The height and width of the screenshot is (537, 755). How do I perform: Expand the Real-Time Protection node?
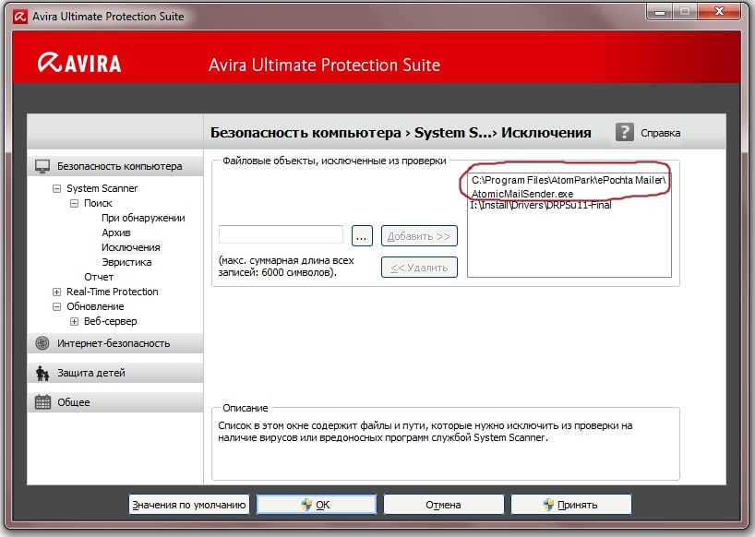(x=57, y=292)
